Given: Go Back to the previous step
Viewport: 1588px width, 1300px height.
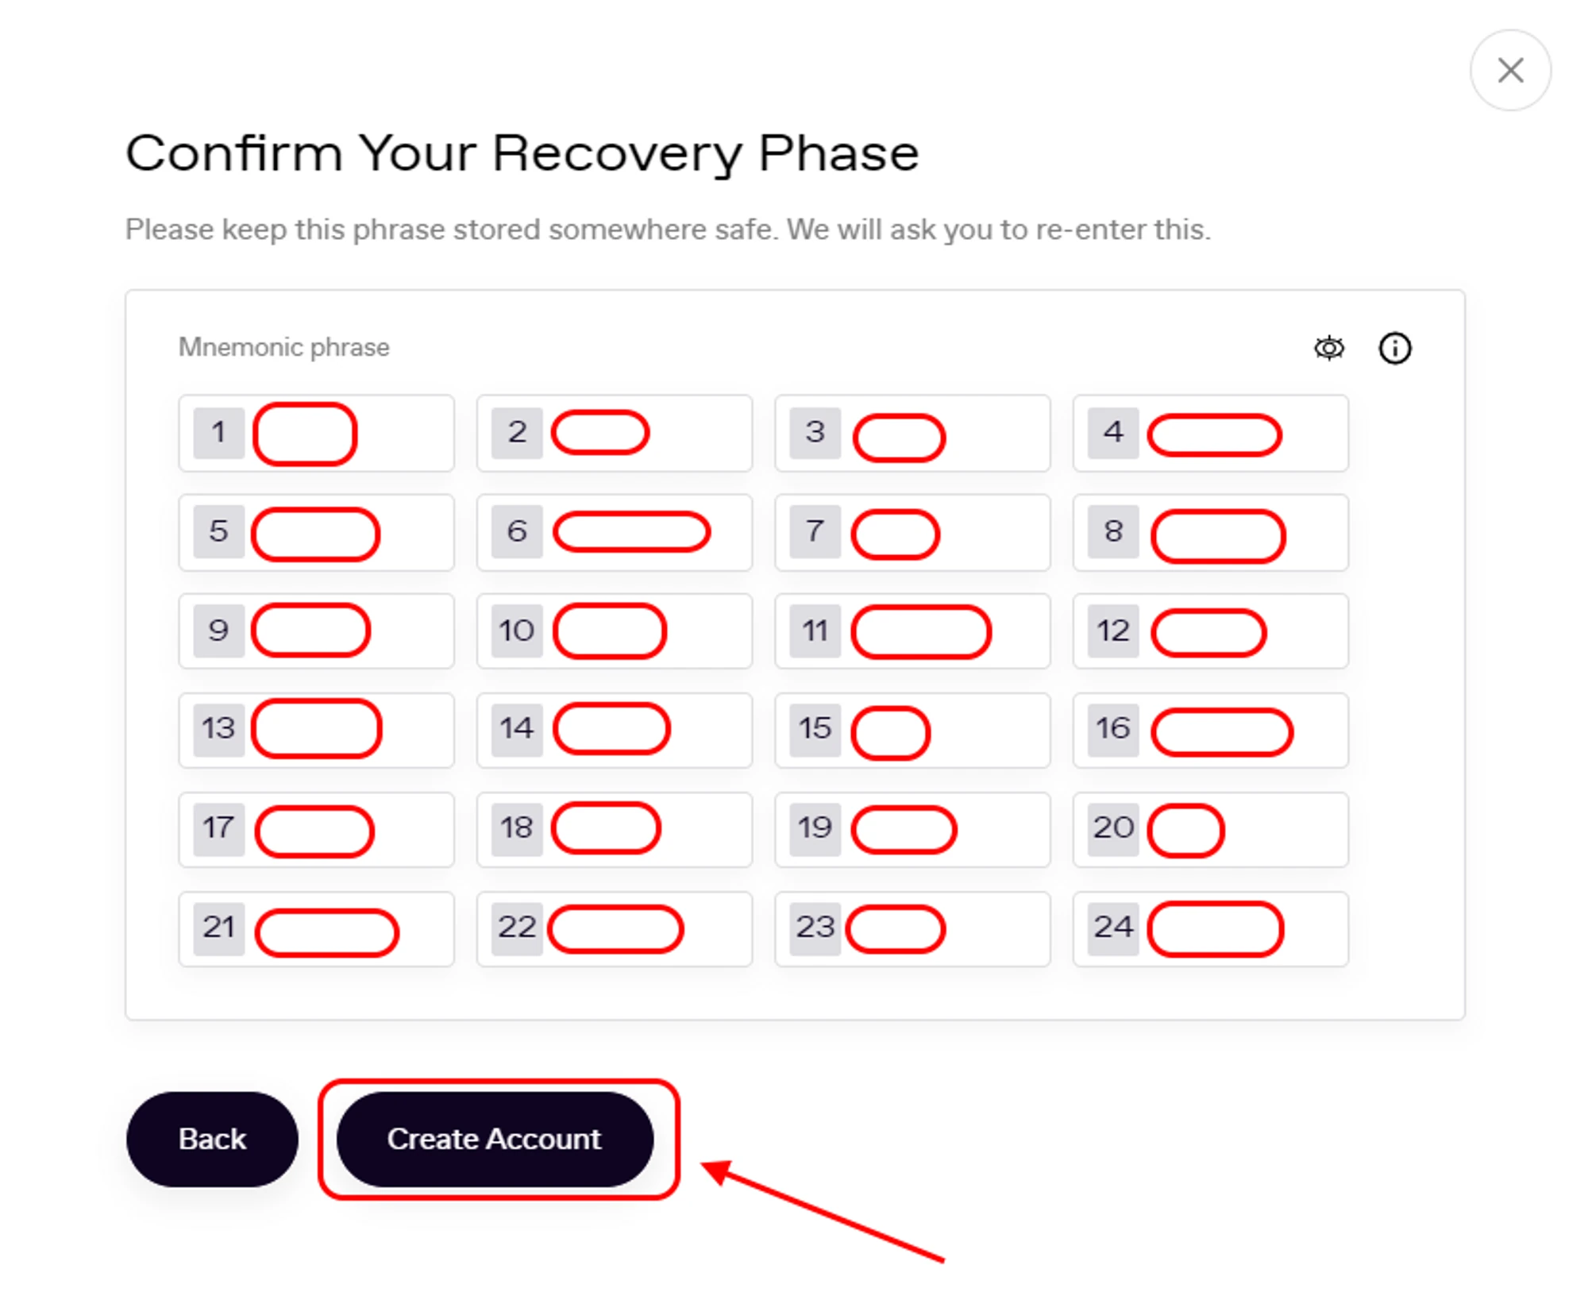Looking at the screenshot, I should click(x=212, y=1138).
